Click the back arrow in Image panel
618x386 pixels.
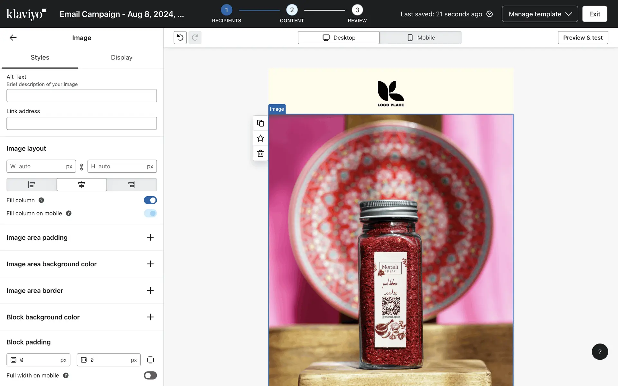(13, 38)
